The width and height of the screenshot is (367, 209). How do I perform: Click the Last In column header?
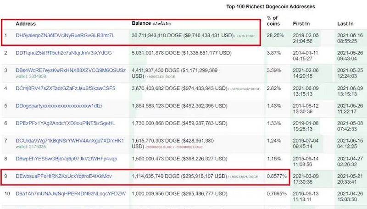click(x=345, y=24)
